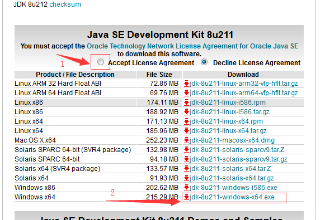Viewport: 325px width, 220px height.
Task: Click the 91.93 MB file size cell
Action: 159,178
